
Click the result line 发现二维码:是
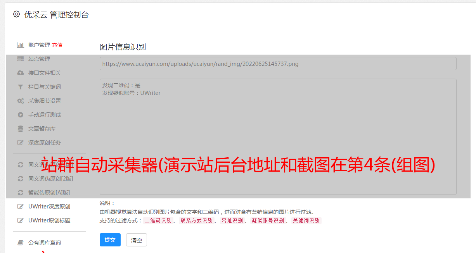tap(121, 85)
